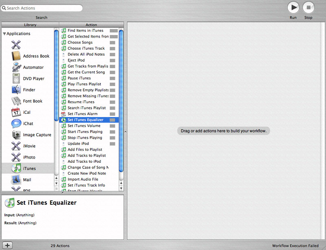Select Set iTunes Volume action
The width and height of the screenshot is (326, 250).
[x=89, y=126]
